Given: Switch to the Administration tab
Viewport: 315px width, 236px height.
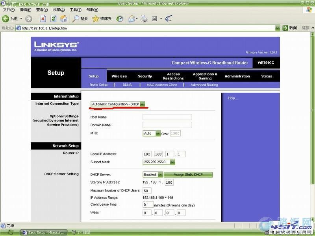Looking at the screenshot, I should coord(237,76).
